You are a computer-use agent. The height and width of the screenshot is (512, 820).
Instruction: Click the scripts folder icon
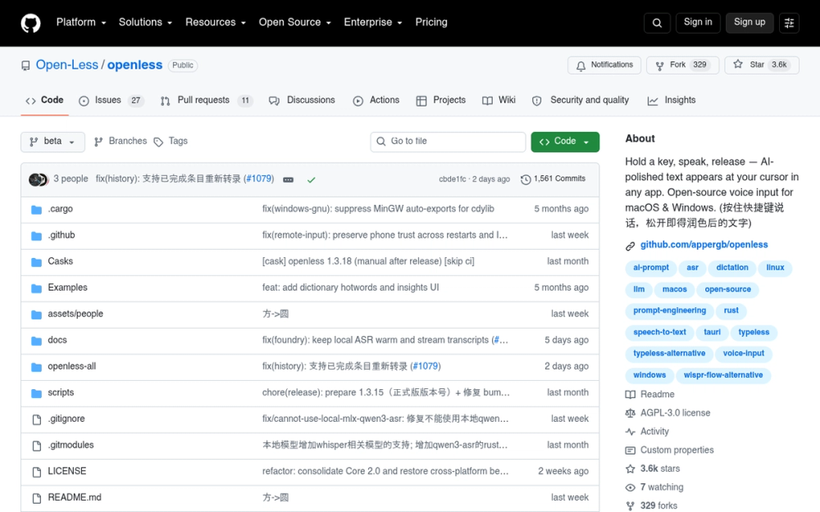pos(36,393)
